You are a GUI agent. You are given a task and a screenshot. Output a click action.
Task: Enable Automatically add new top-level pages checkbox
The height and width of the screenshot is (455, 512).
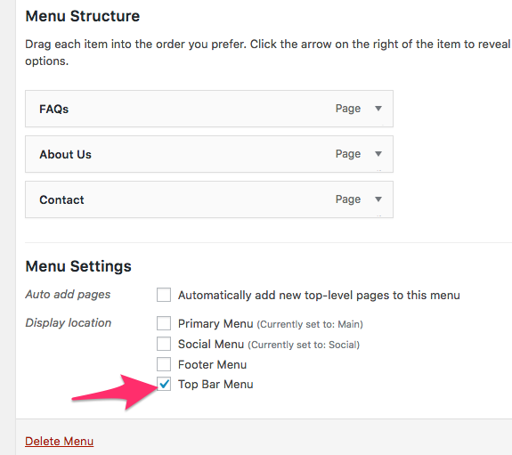(x=164, y=295)
